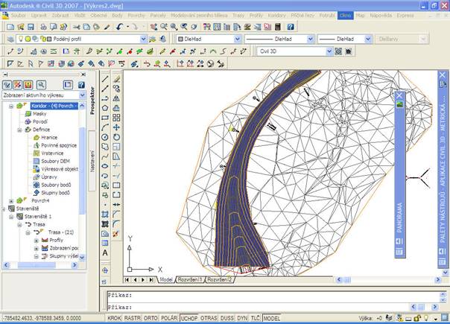
Task: Open the Koridory menu
Action: (x=276, y=16)
